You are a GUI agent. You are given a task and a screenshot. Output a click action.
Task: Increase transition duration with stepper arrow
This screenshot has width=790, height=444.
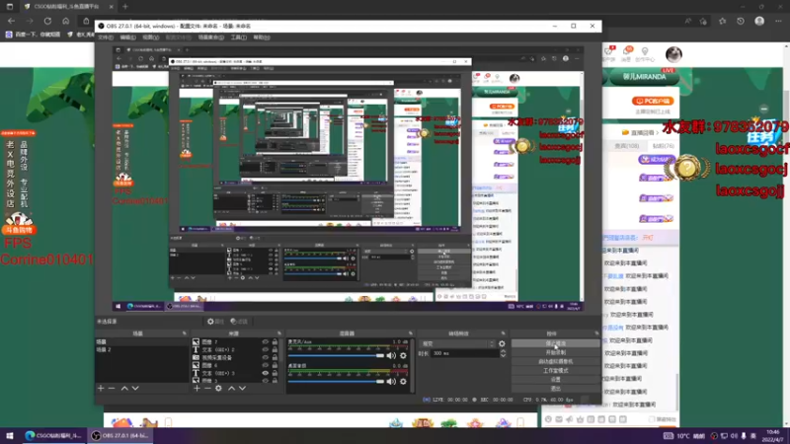point(503,351)
